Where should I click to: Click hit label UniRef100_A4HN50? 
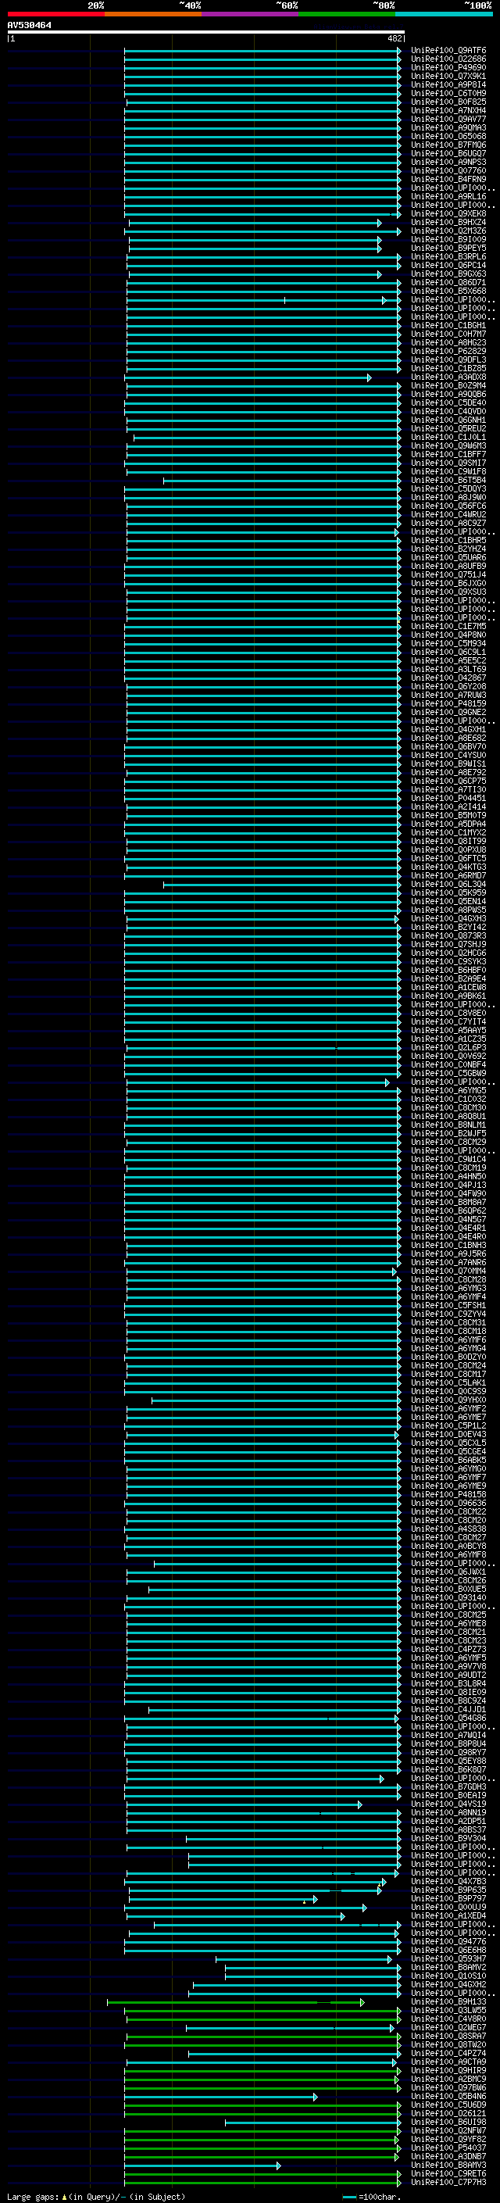pos(448,1178)
